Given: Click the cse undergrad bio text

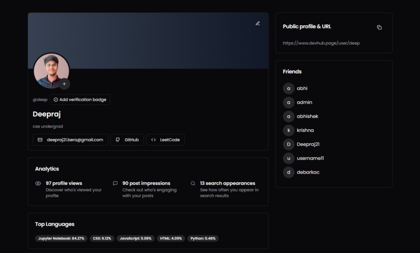Looking at the screenshot, I should coord(47,126).
